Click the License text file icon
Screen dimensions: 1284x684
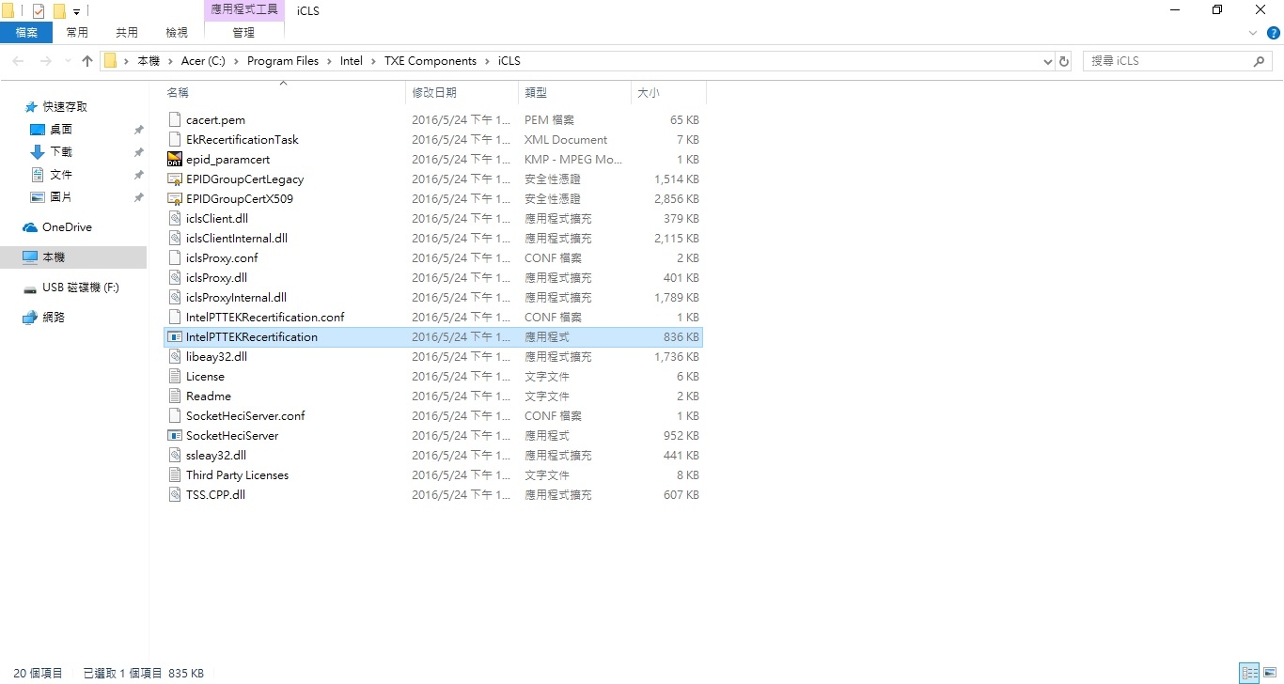174,376
